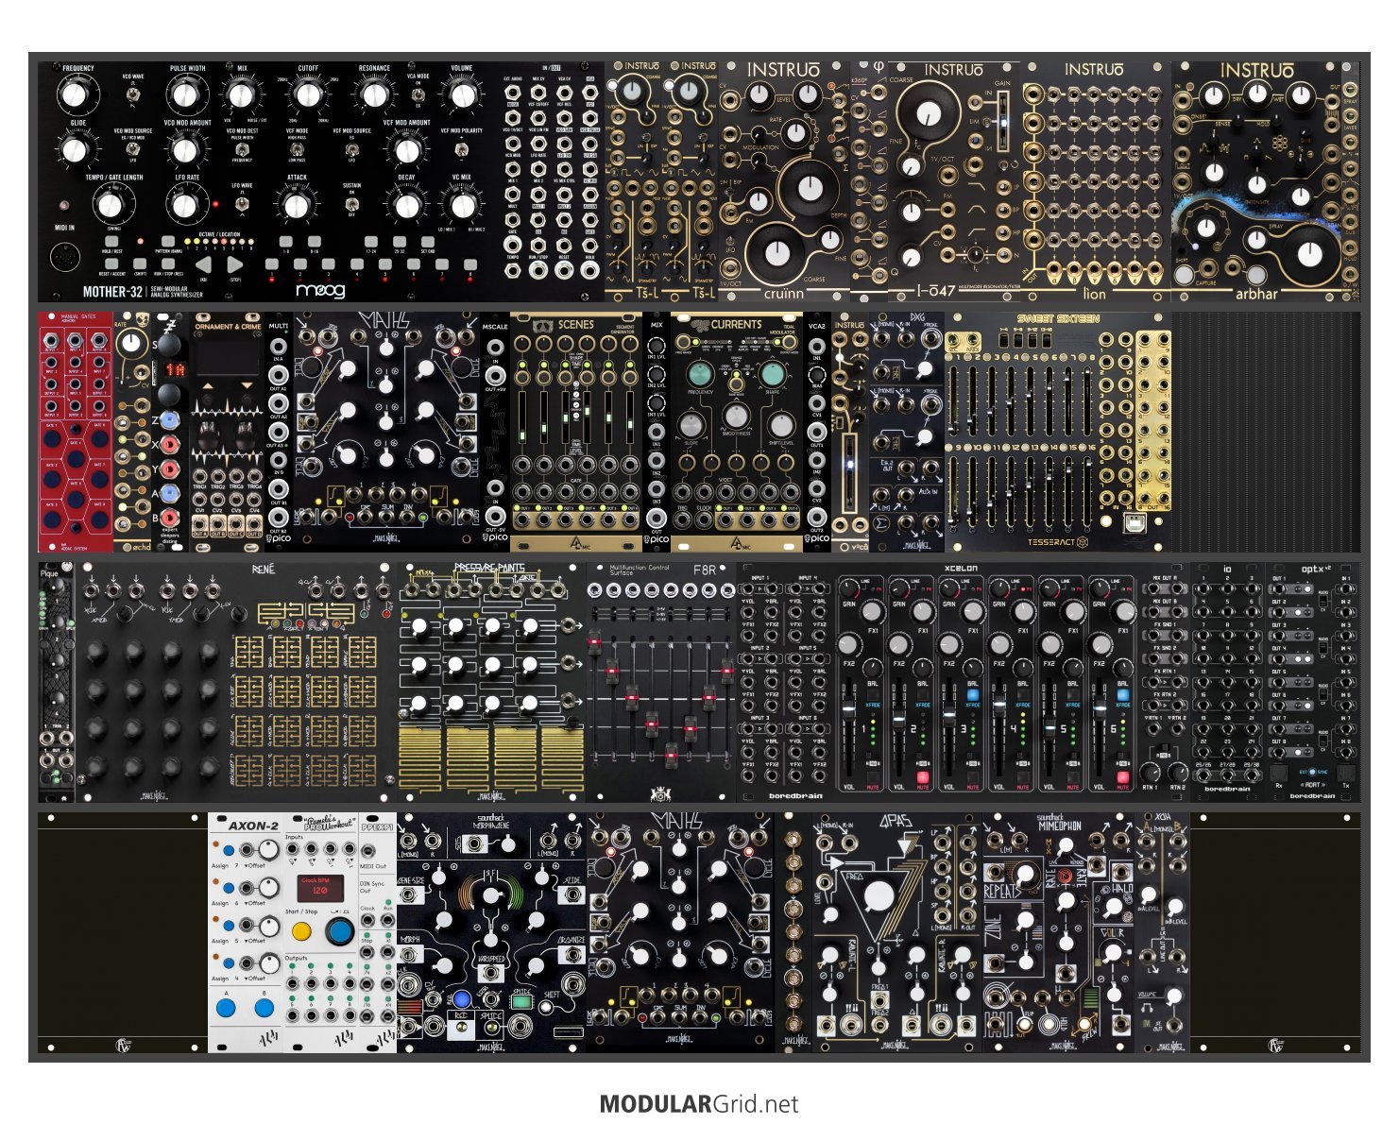
Task: Select the Sweet Sixteen fader module
Action: click(x=1058, y=434)
